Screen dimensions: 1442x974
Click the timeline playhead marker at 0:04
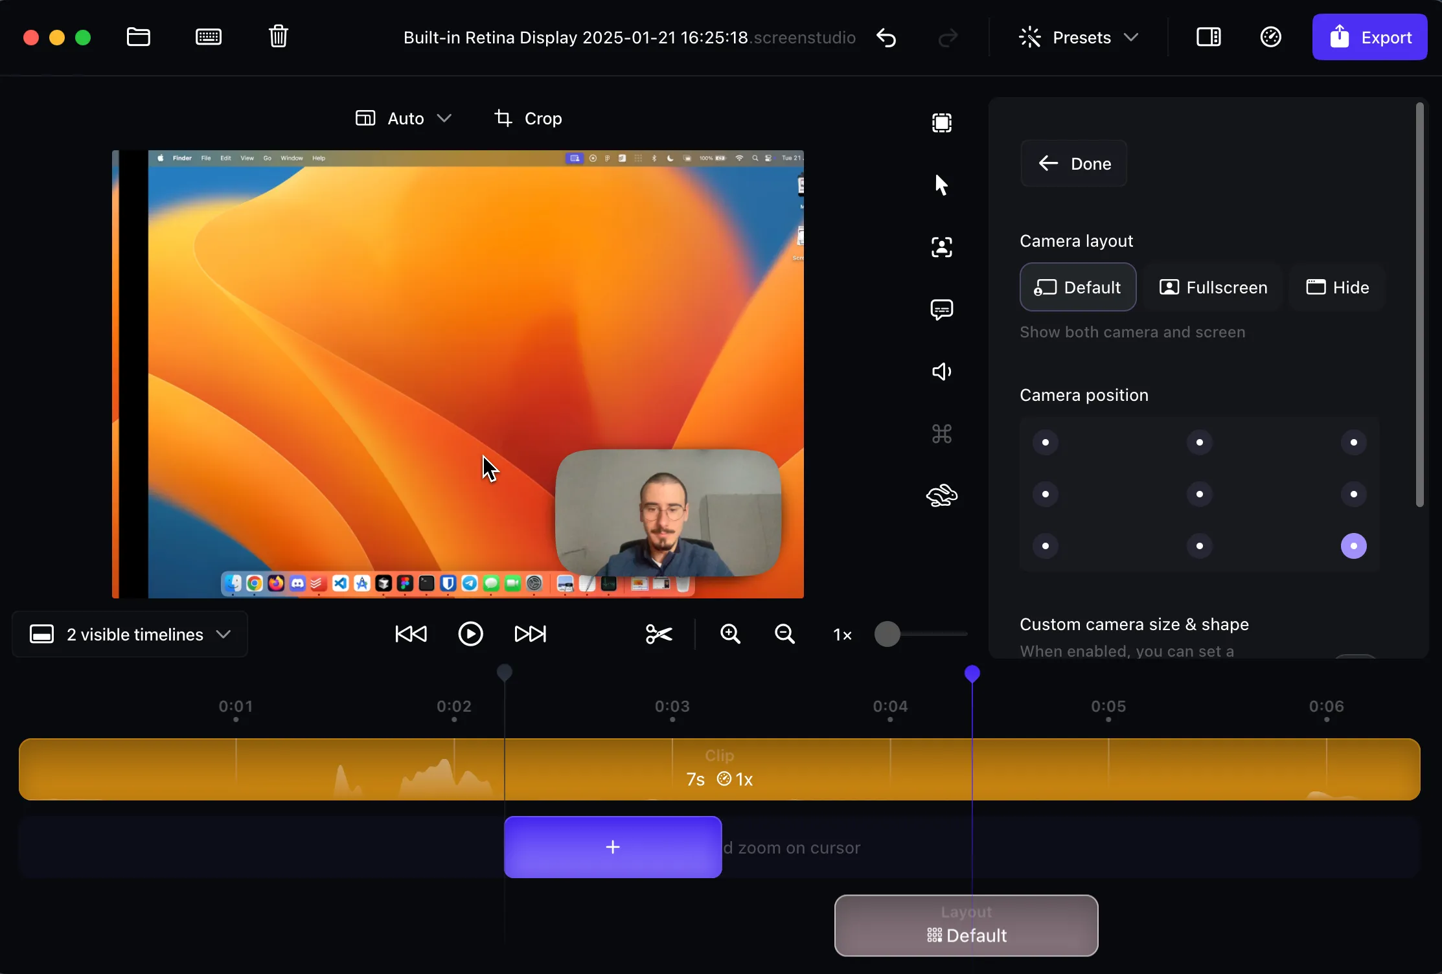click(x=971, y=674)
